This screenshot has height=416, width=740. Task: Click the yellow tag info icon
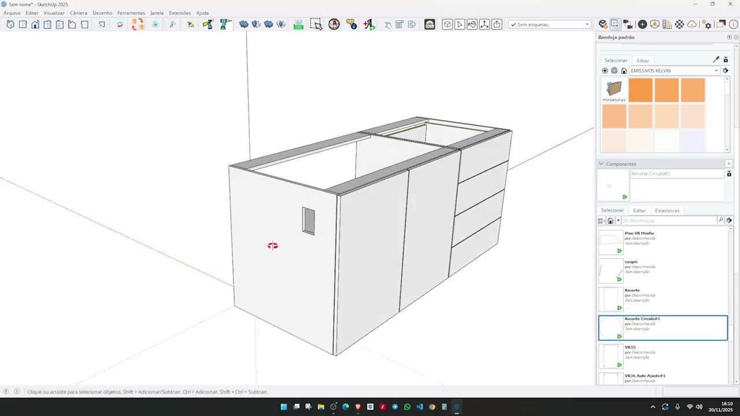(x=351, y=24)
